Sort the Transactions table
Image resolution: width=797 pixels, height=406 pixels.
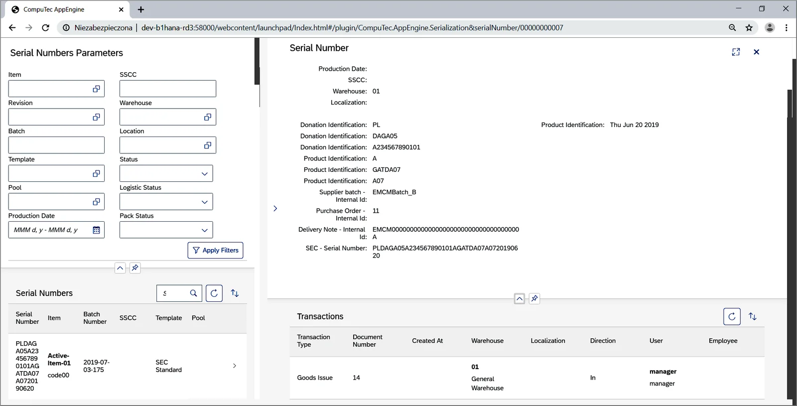pyautogui.click(x=753, y=316)
